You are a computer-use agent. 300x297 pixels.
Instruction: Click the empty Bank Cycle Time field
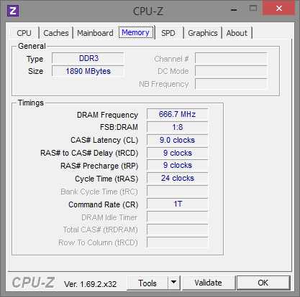(178, 191)
